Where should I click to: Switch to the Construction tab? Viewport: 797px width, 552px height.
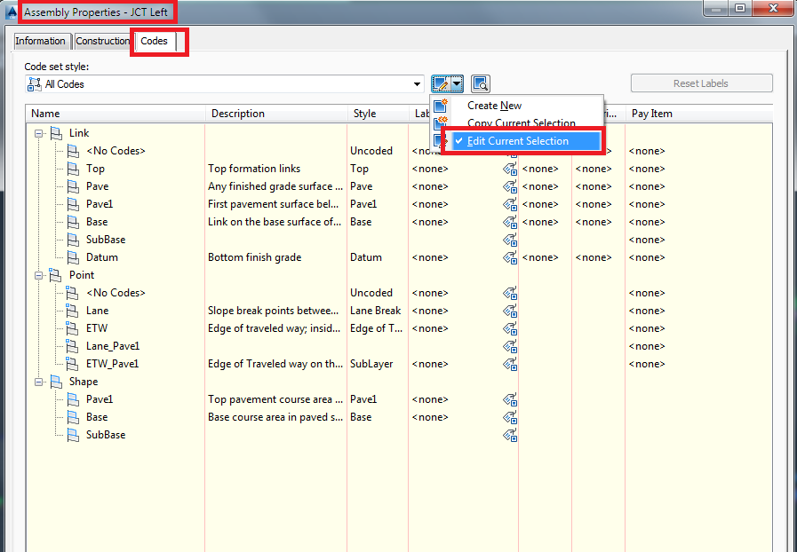point(102,41)
